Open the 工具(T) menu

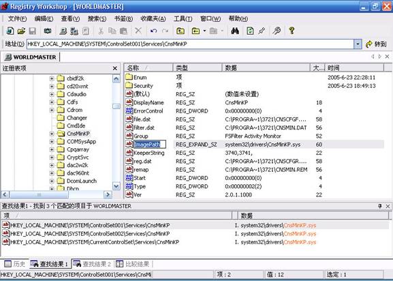pos(183,18)
